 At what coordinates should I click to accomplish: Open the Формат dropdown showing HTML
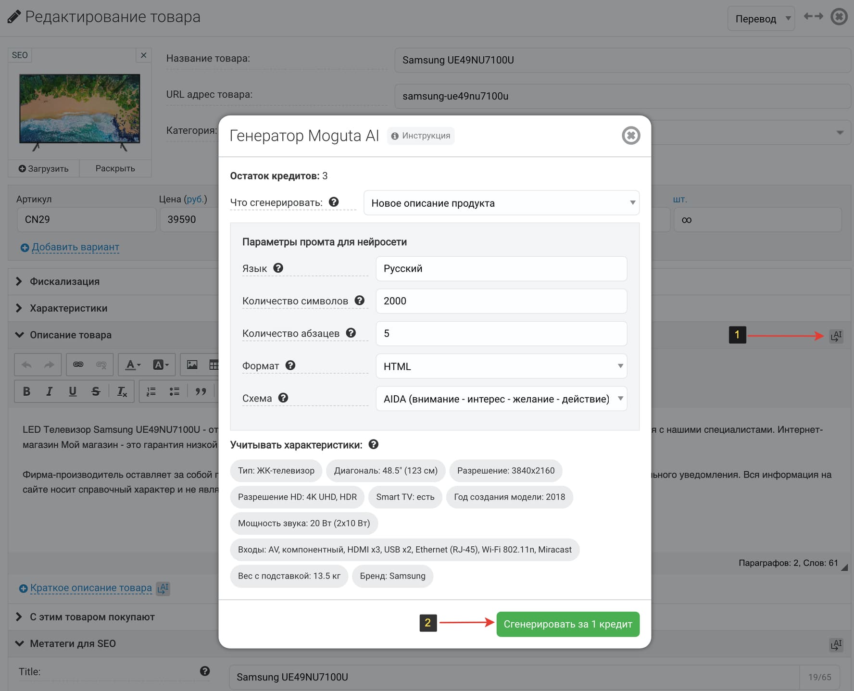tap(501, 366)
